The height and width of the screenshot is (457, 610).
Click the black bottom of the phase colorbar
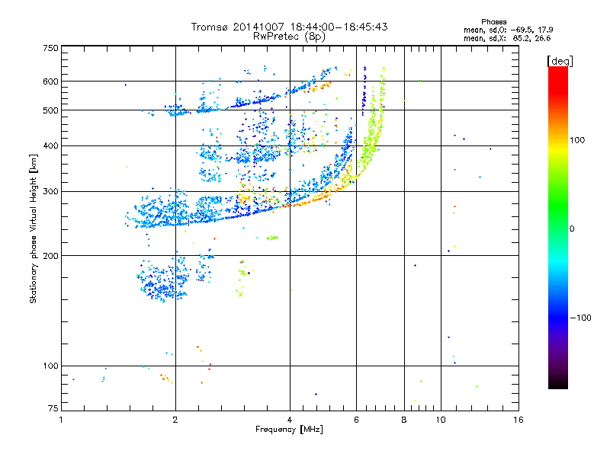pos(558,383)
